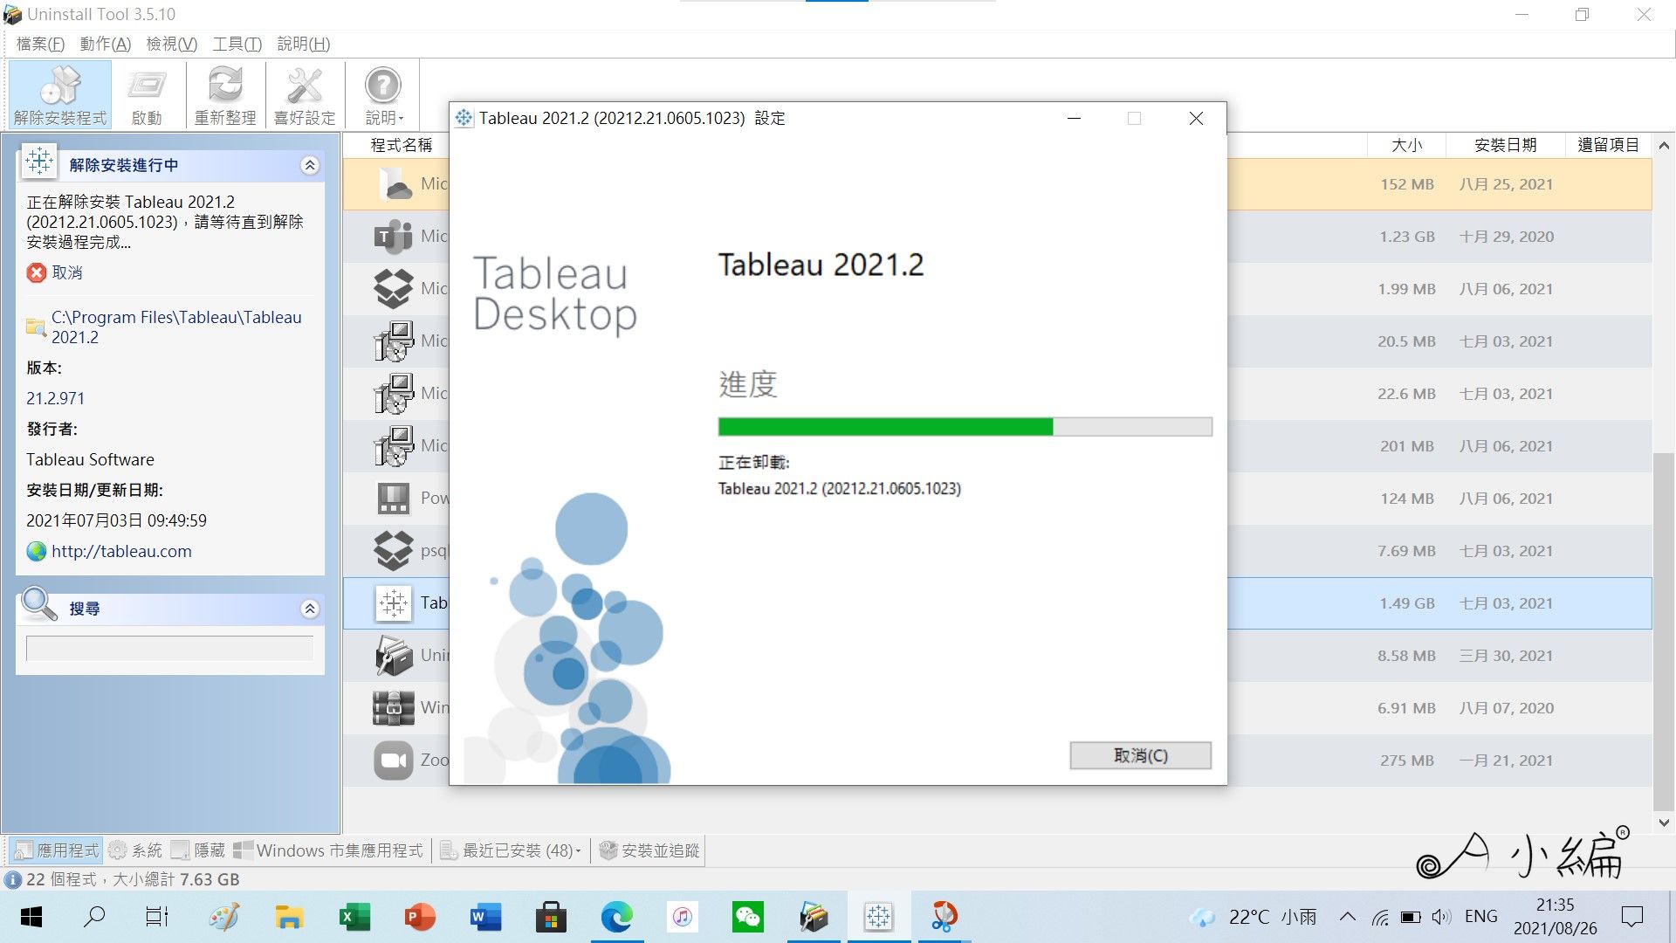Collapse the 搜尋 panel chevron
Viewport: 1676px width, 943px height.
[310, 609]
